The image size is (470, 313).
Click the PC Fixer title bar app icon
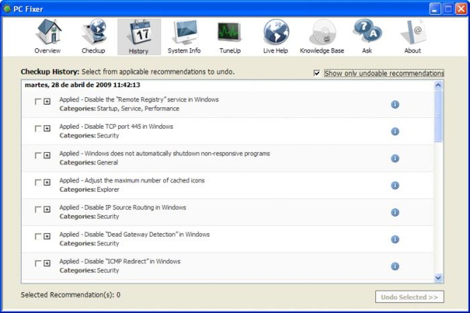(6, 9)
